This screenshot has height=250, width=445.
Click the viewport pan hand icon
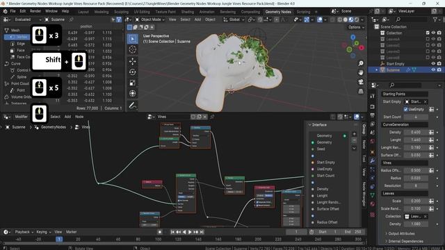click(361, 72)
